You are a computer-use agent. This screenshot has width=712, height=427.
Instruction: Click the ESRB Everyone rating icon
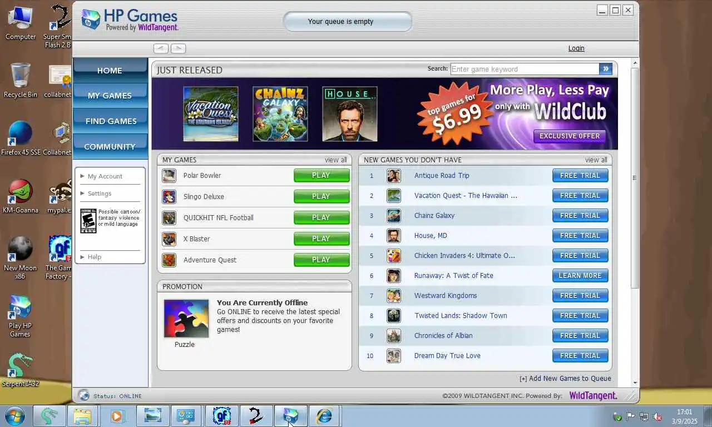[x=88, y=221]
